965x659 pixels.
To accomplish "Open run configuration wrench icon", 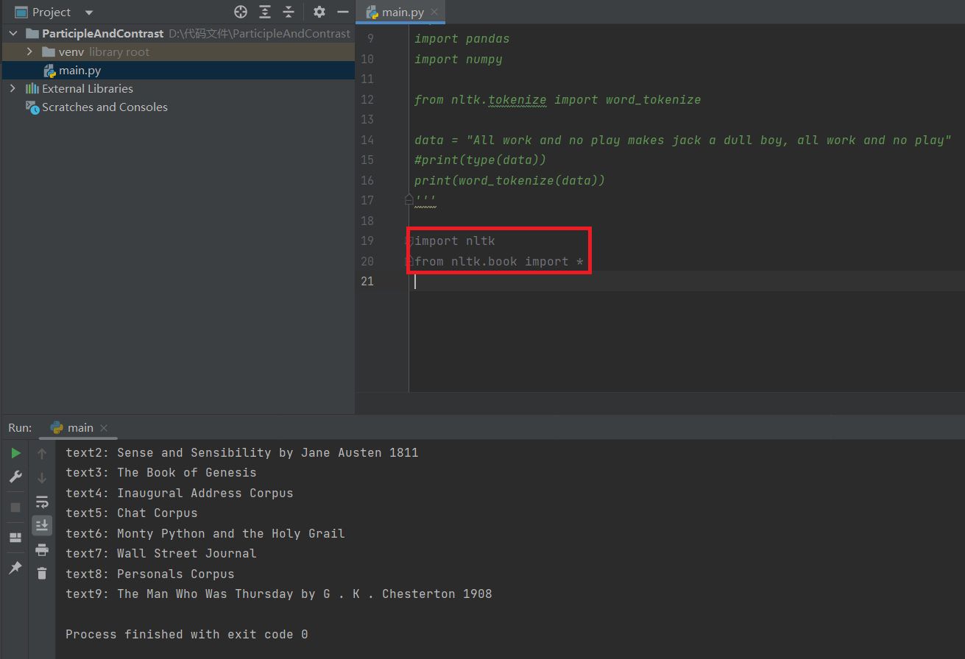I will point(15,477).
